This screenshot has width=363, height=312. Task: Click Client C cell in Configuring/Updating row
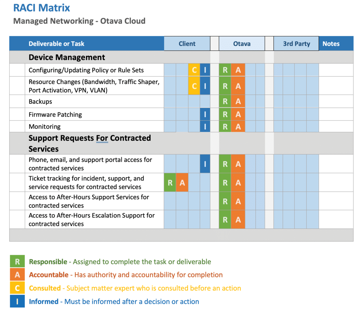pyautogui.click(x=194, y=70)
